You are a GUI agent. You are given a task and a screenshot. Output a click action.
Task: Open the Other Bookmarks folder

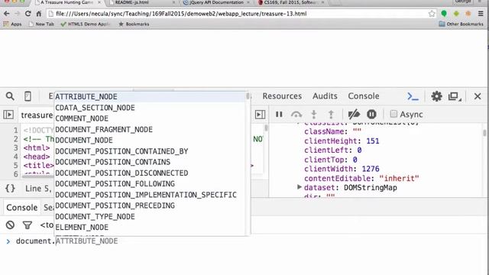pos(461,24)
